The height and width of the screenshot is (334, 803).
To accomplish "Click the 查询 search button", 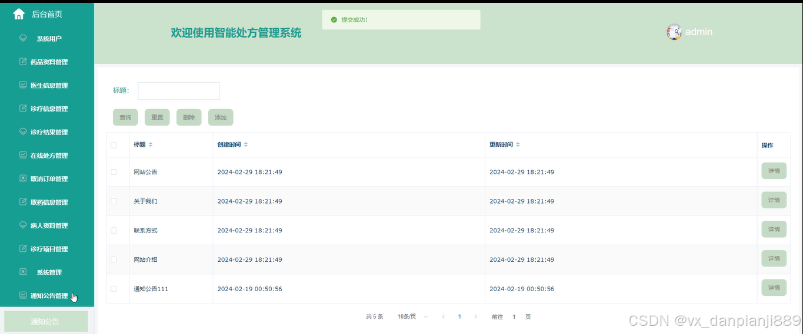I will pos(125,117).
